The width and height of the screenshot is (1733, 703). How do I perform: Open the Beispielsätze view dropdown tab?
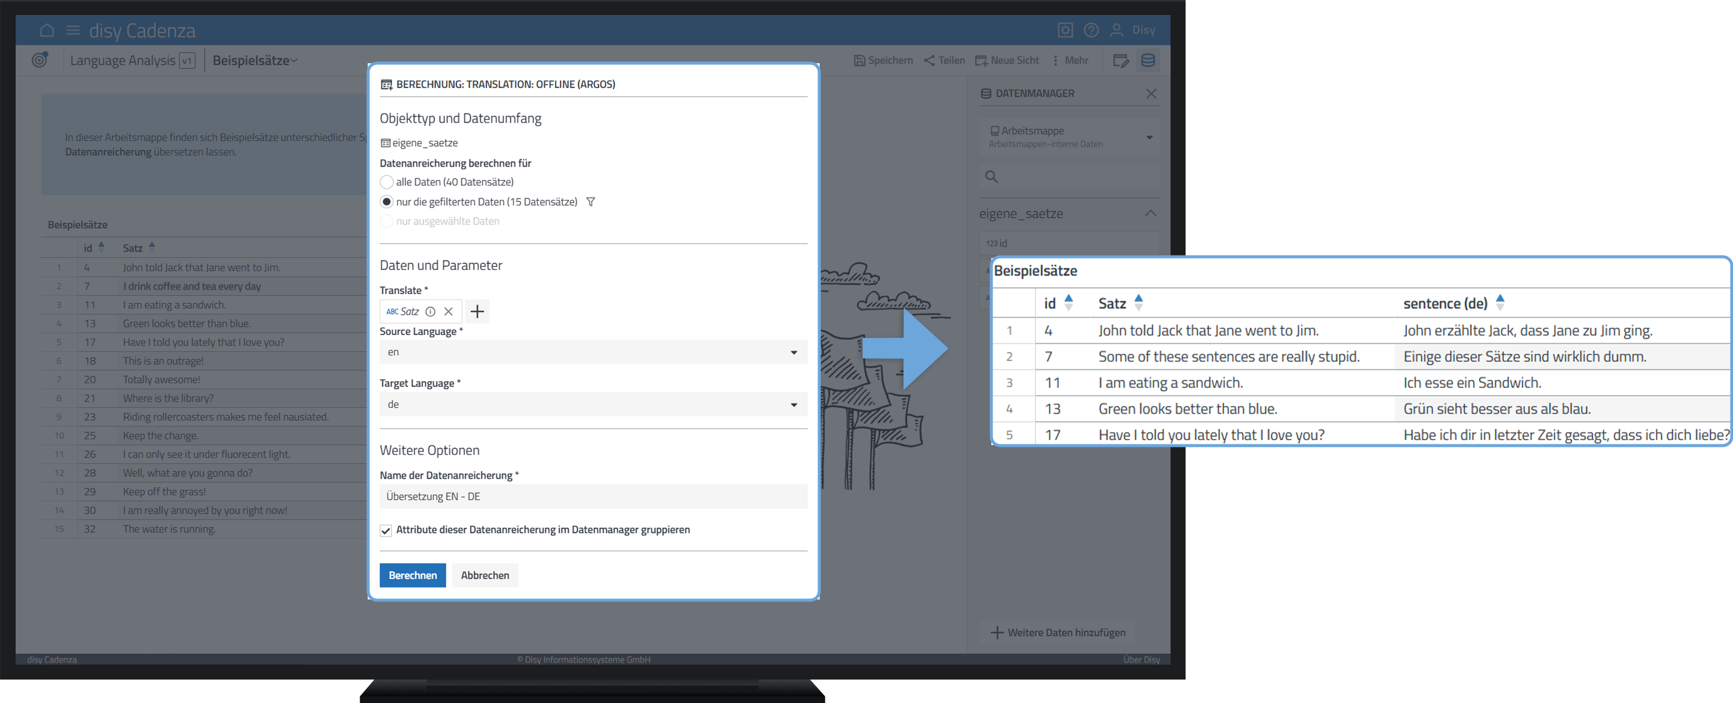[255, 61]
